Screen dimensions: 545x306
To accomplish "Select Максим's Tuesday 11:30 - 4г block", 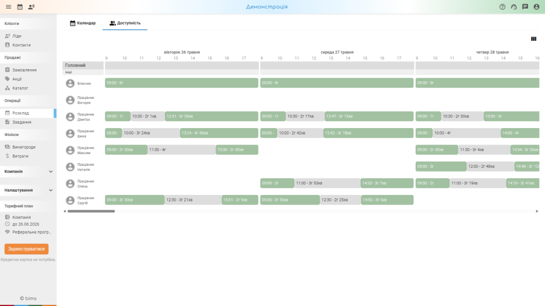I will (181, 149).
